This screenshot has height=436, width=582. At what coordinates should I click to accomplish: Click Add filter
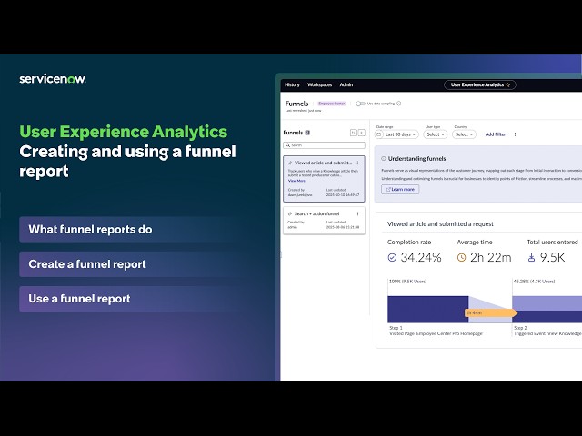click(x=496, y=134)
